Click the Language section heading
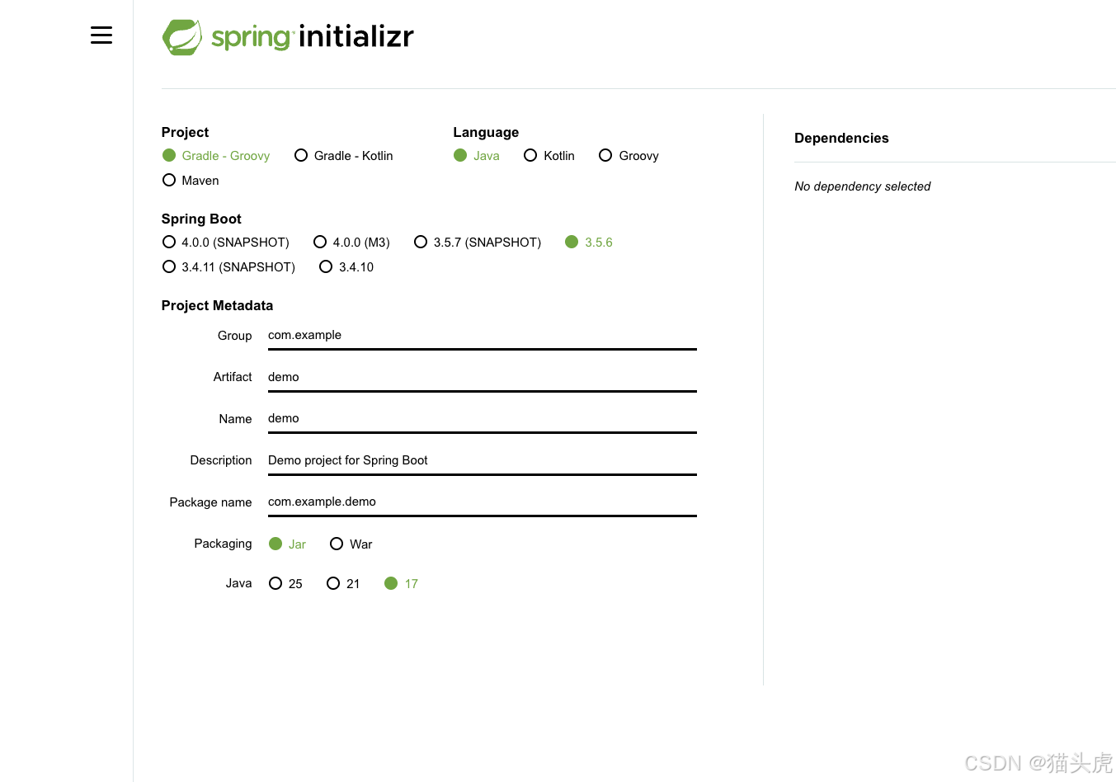This screenshot has height=782, width=1116. pyautogui.click(x=486, y=132)
